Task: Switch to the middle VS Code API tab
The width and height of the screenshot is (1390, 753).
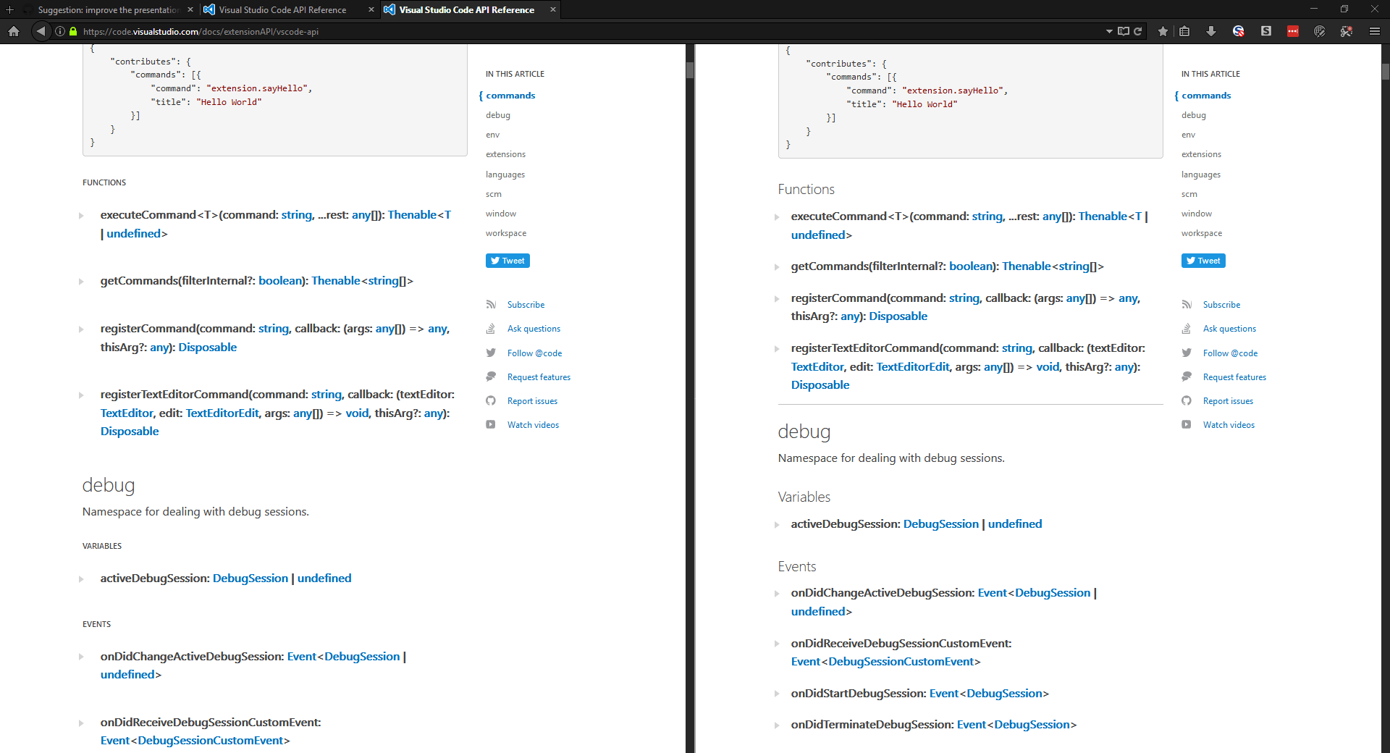Action: click(282, 9)
